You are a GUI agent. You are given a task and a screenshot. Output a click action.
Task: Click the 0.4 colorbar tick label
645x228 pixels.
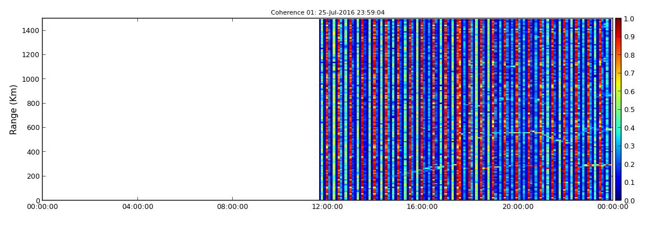(x=629, y=128)
